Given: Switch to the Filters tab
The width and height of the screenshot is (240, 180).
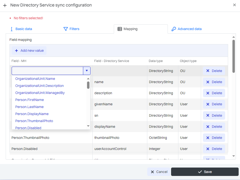Looking at the screenshot, I should click(x=71, y=29).
